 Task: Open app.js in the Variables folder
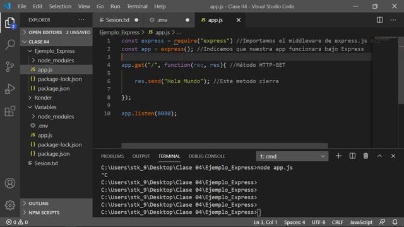click(56, 135)
